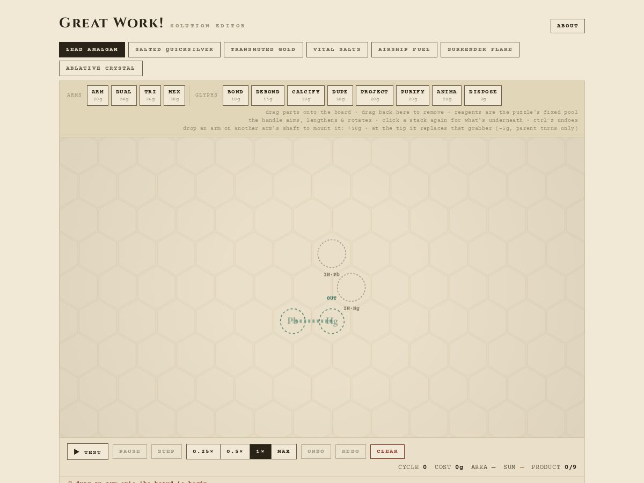Screen dimensions: 644x483
Task: Start the simulation with the Test button
Action: pos(87,451)
